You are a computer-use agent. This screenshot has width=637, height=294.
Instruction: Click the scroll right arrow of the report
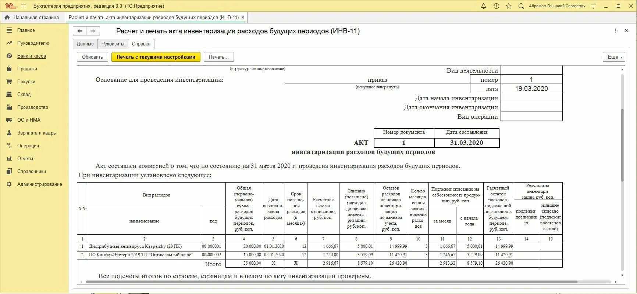click(x=616, y=282)
